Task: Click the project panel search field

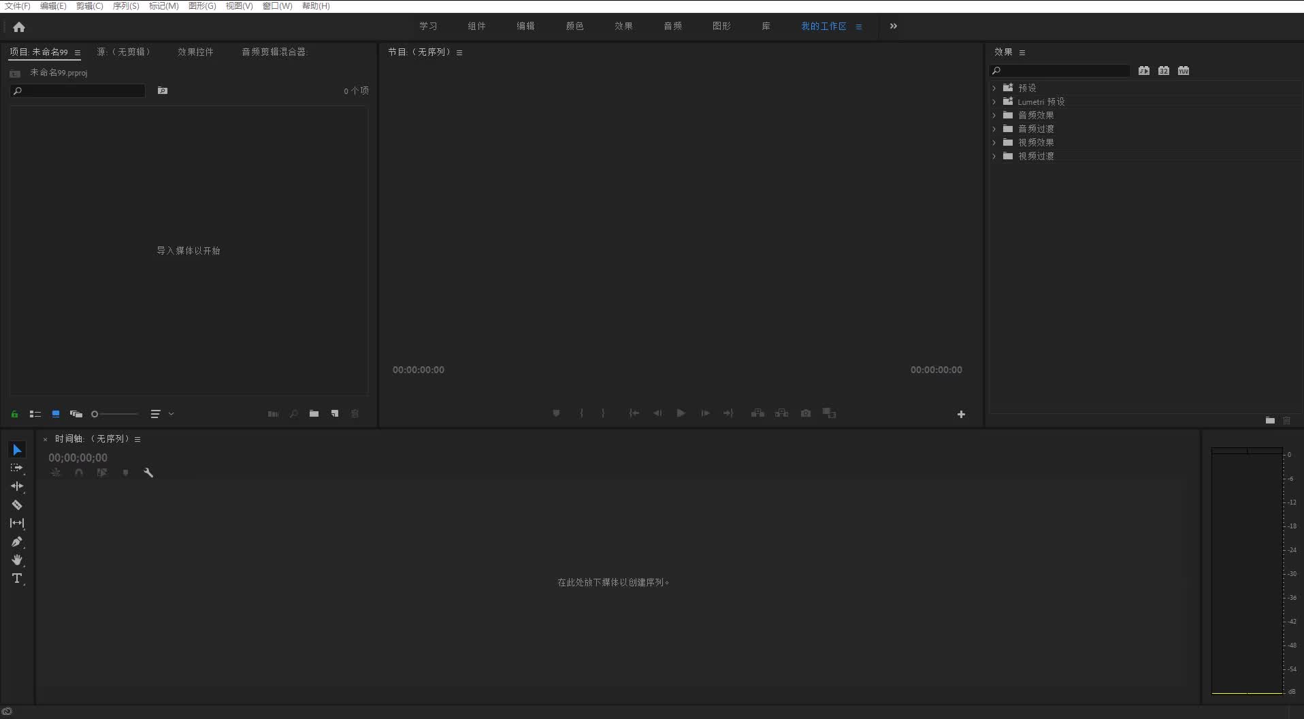Action: pos(78,91)
